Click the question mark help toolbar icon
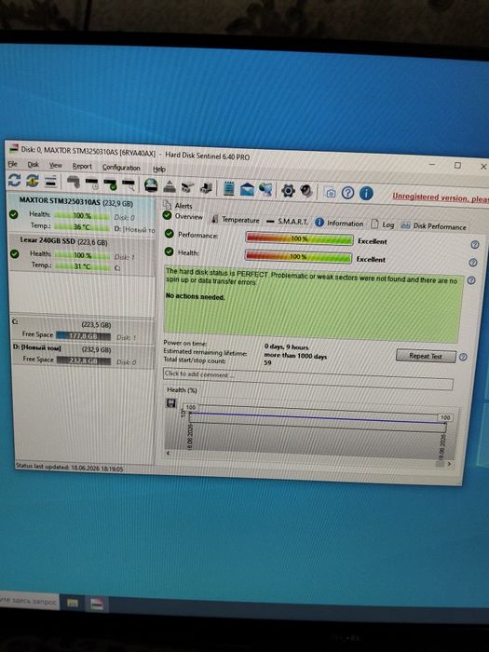 (x=348, y=193)
